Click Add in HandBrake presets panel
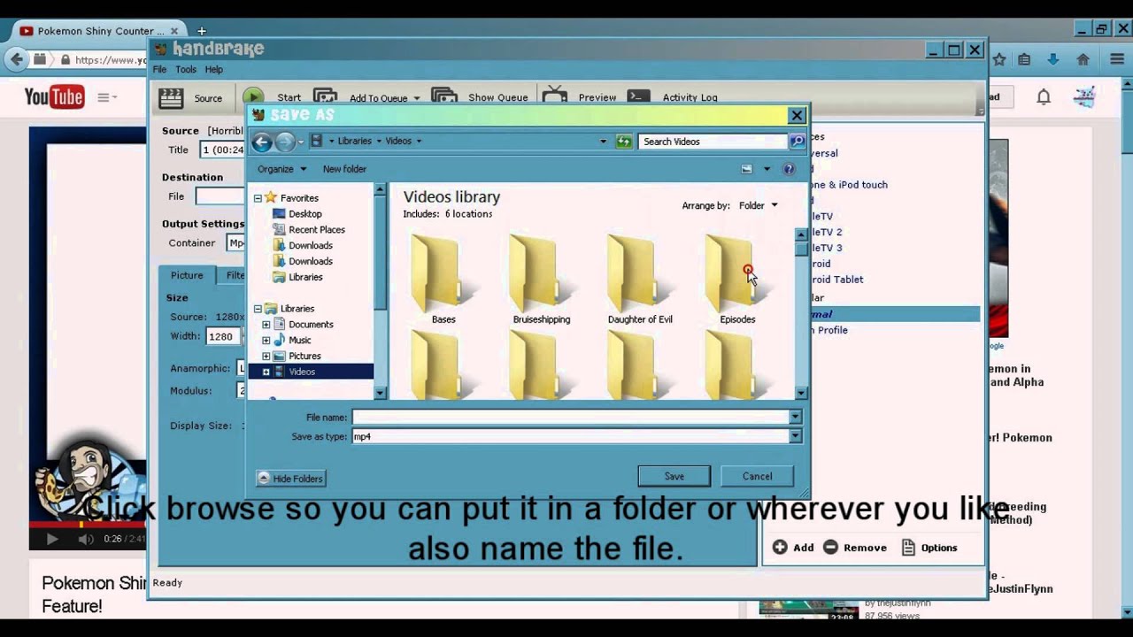 point(793,548)
